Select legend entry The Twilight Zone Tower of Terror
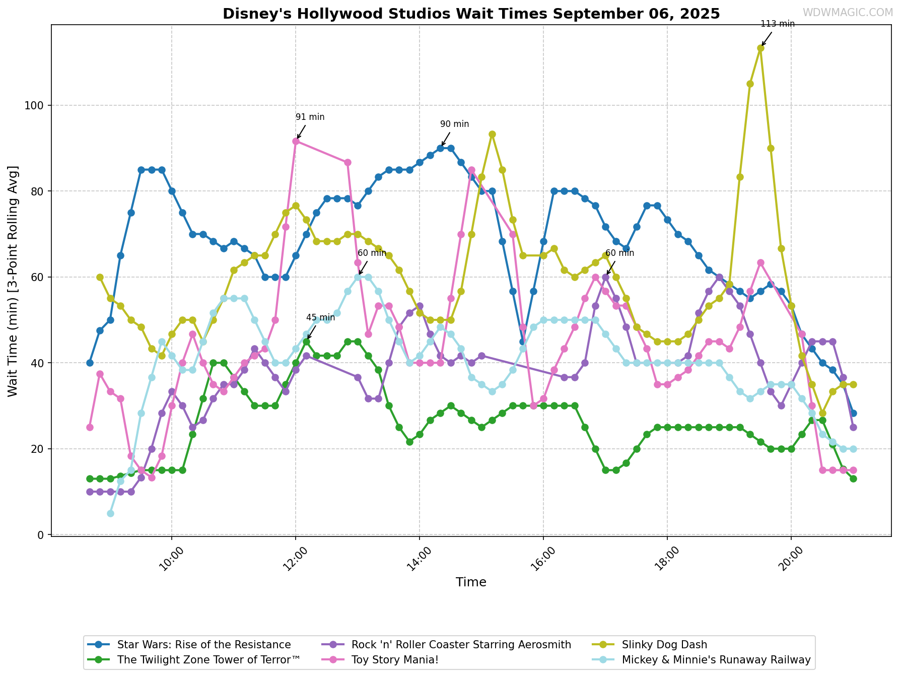Viewport: 901px width, 677px height. pyautogui.click(x=194, y=660)
